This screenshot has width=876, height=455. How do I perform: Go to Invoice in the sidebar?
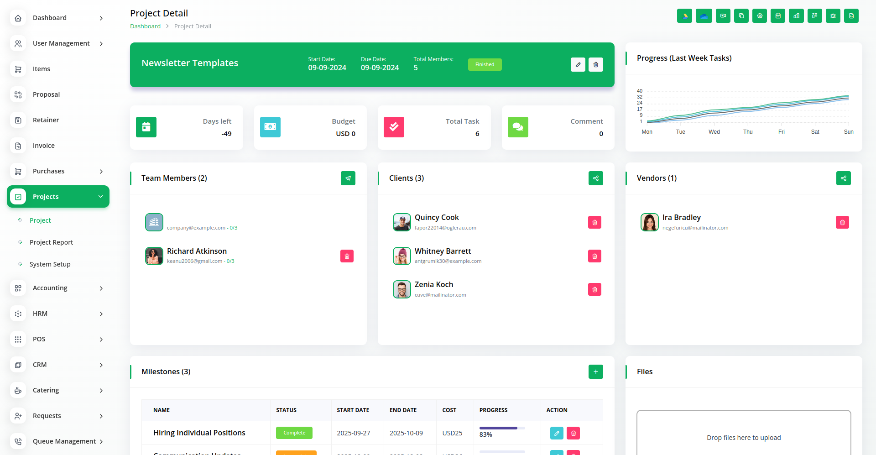point(44,146)
